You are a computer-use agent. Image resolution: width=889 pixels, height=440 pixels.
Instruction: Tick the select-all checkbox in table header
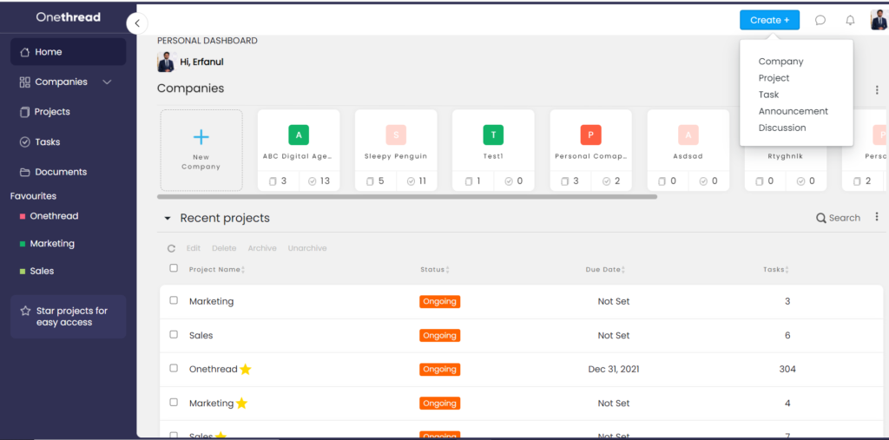click(174, 268)
